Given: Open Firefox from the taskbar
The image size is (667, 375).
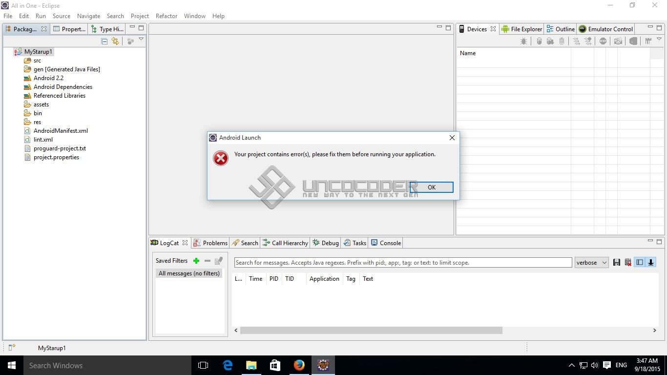Looking at the screenshot, I should (x=299, y=365).
